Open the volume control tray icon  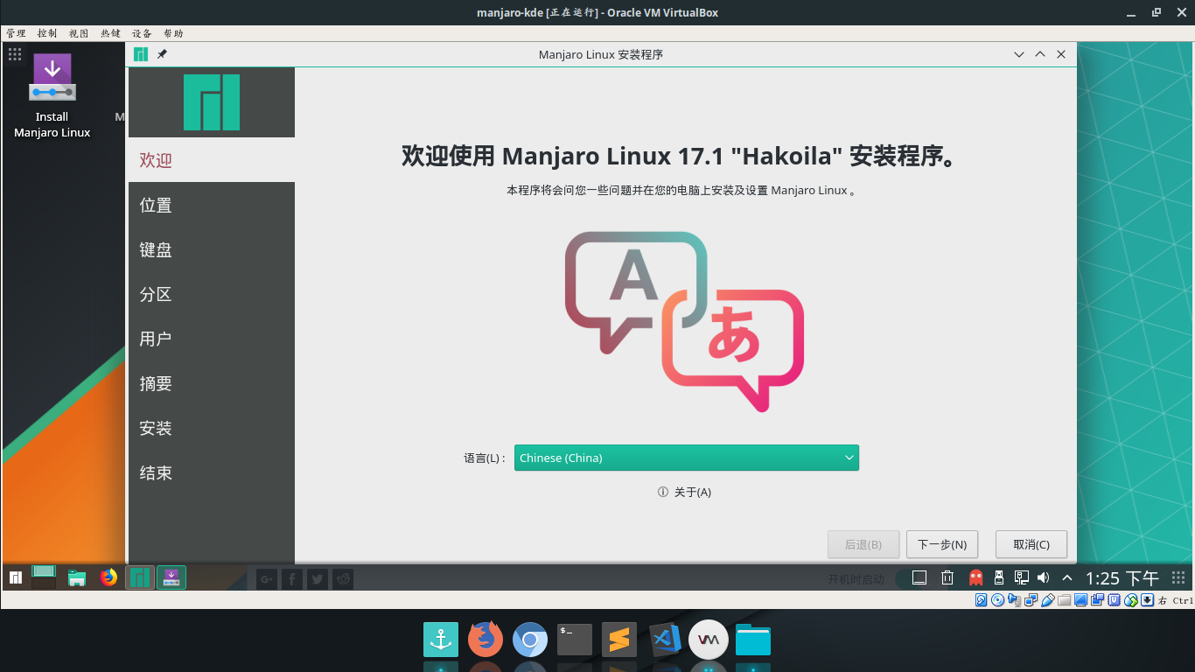(1043, 577)
